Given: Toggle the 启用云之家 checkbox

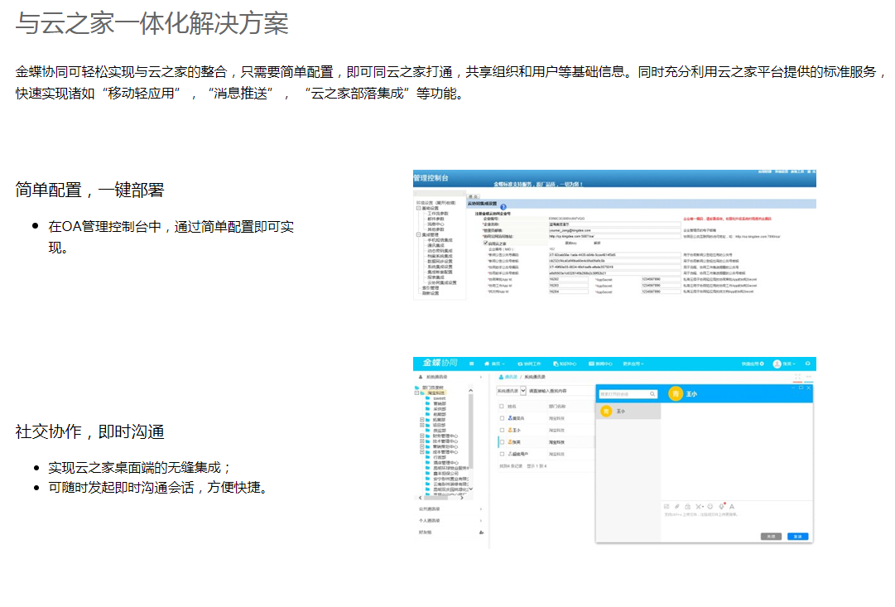Looking at the screenshot, I should click(486, 243).
